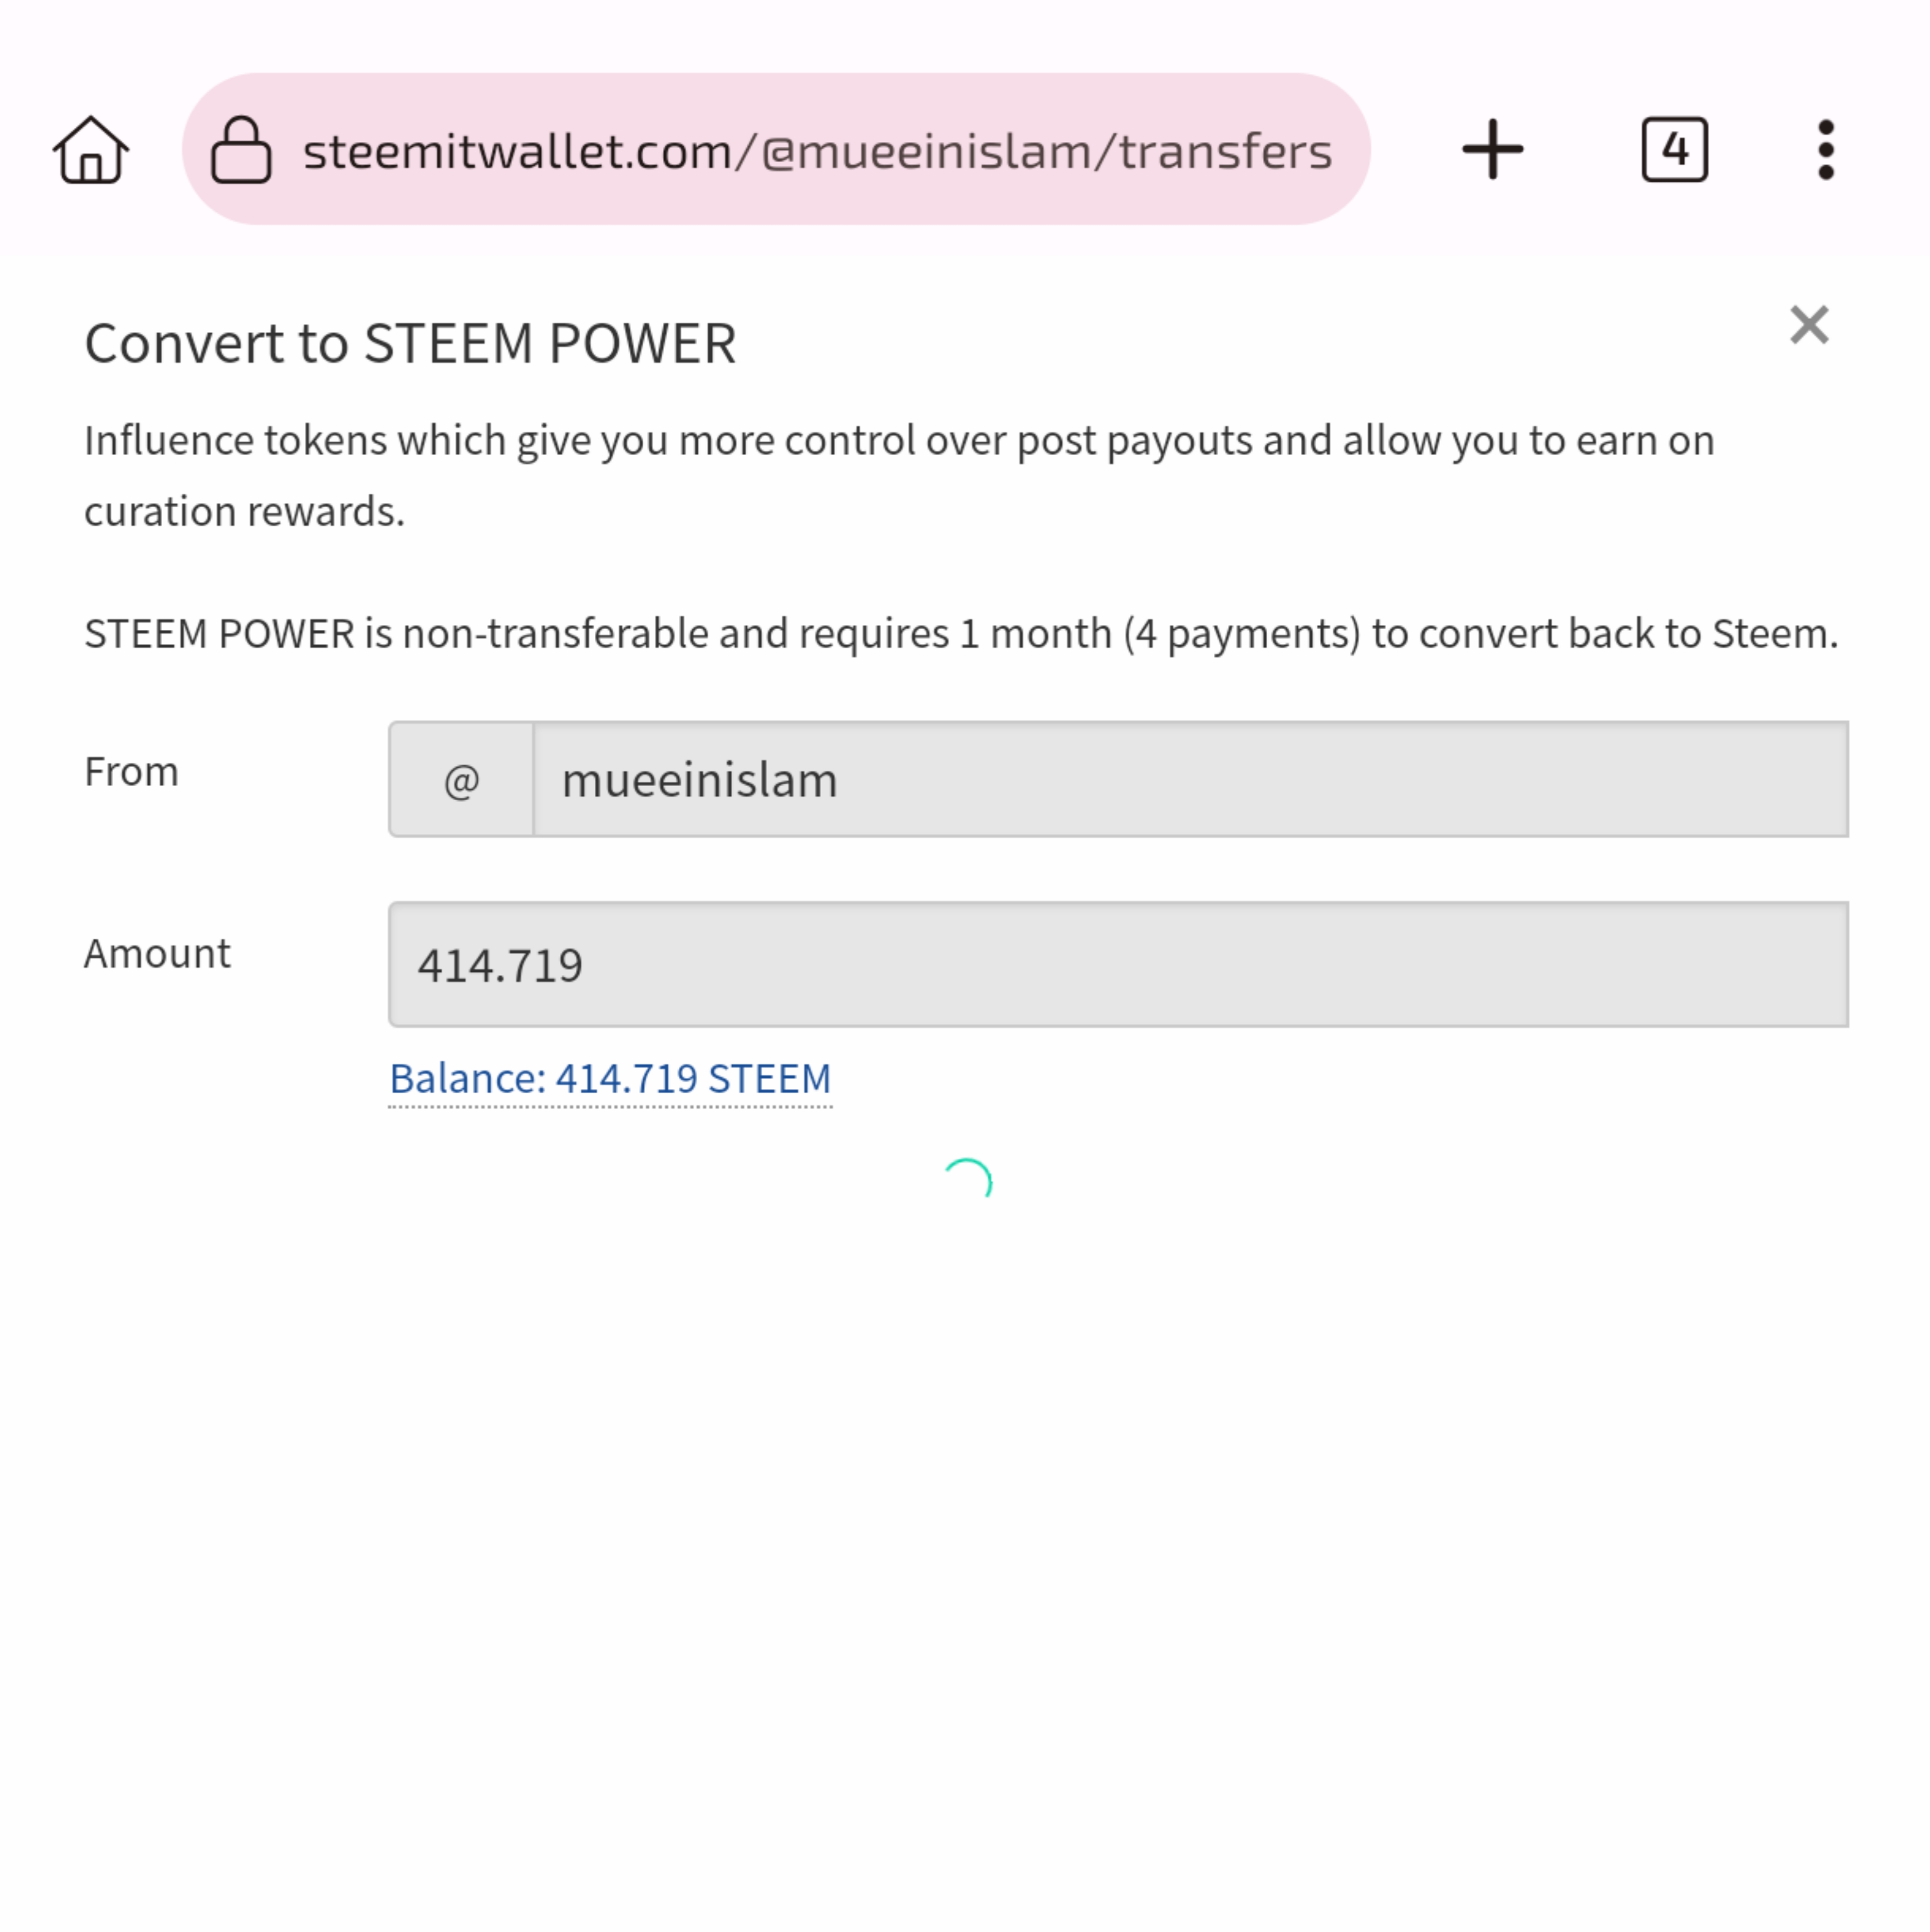Close the Convert to STEEM POWER dialog
1930x1932 pixels.
(1809, 325)
